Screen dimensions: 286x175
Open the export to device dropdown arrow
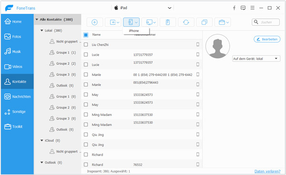[136, 22]
